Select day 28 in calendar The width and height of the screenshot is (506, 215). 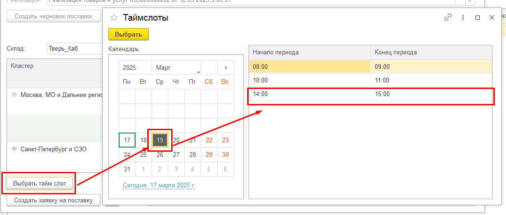tap(193, 155)
